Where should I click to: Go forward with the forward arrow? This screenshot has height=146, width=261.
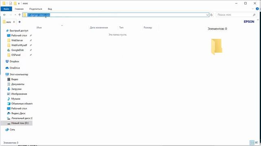pyautogui.click(x=10, y=15)
